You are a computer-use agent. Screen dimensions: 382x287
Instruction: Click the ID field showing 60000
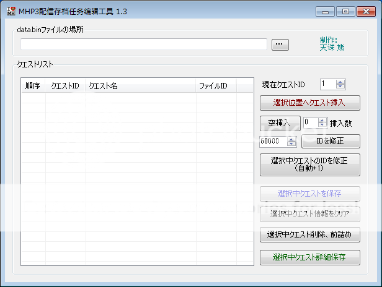pos(273,141)
